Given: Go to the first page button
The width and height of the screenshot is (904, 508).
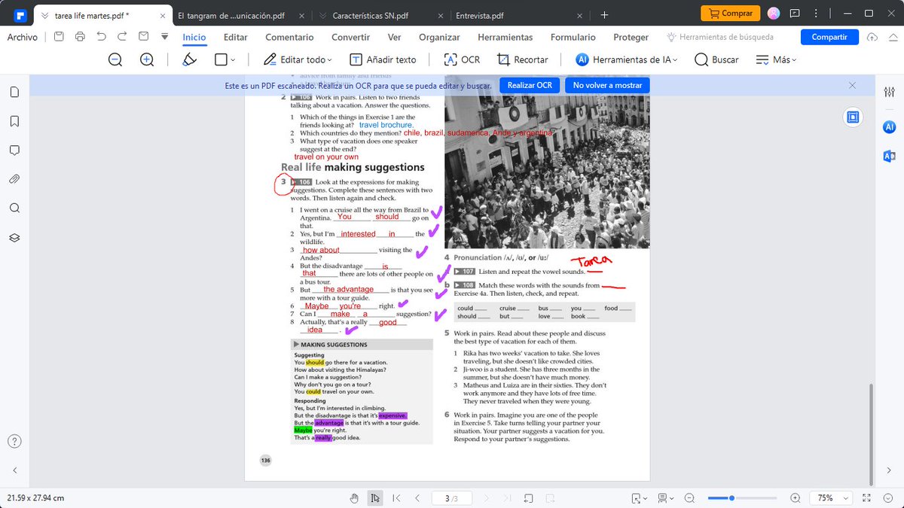Looking at the screenshot, I should pyautogui.click(x=397, y=498).
